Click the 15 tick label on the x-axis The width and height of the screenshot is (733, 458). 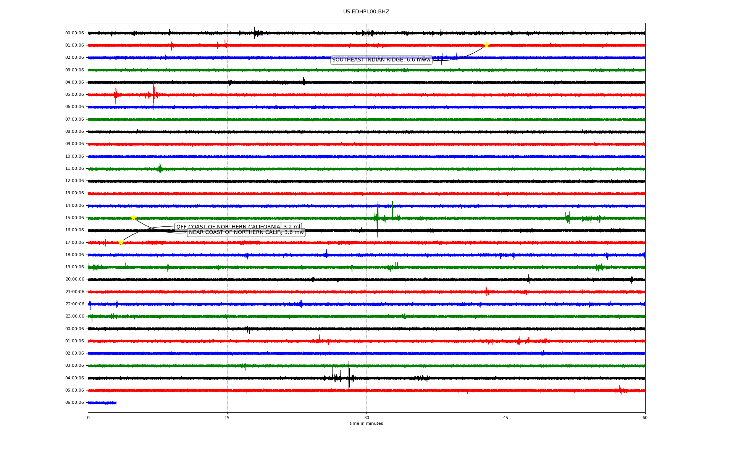coord(227,418)
